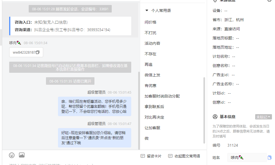Image resolution: width=275 pixels, height=165 pixels.
Task: Select the 活动内容 quick phrase
Action: [x=152, y=43]
